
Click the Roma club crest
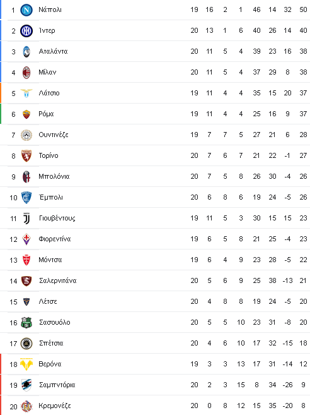pos(26,114)
